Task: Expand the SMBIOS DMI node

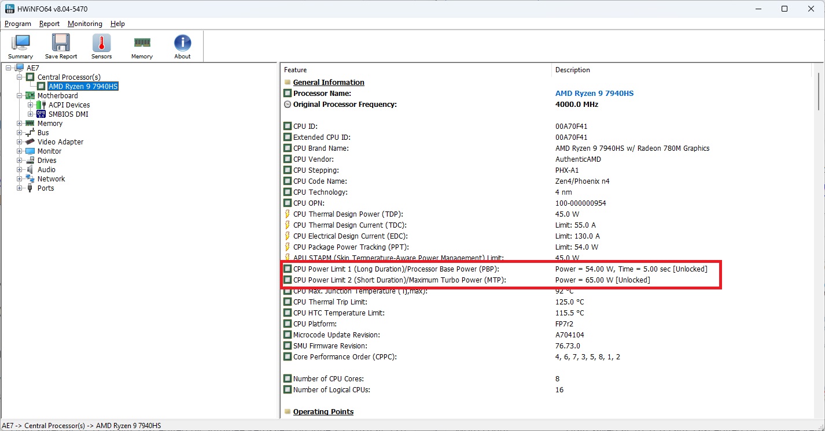Action: [x=31, y=114]
